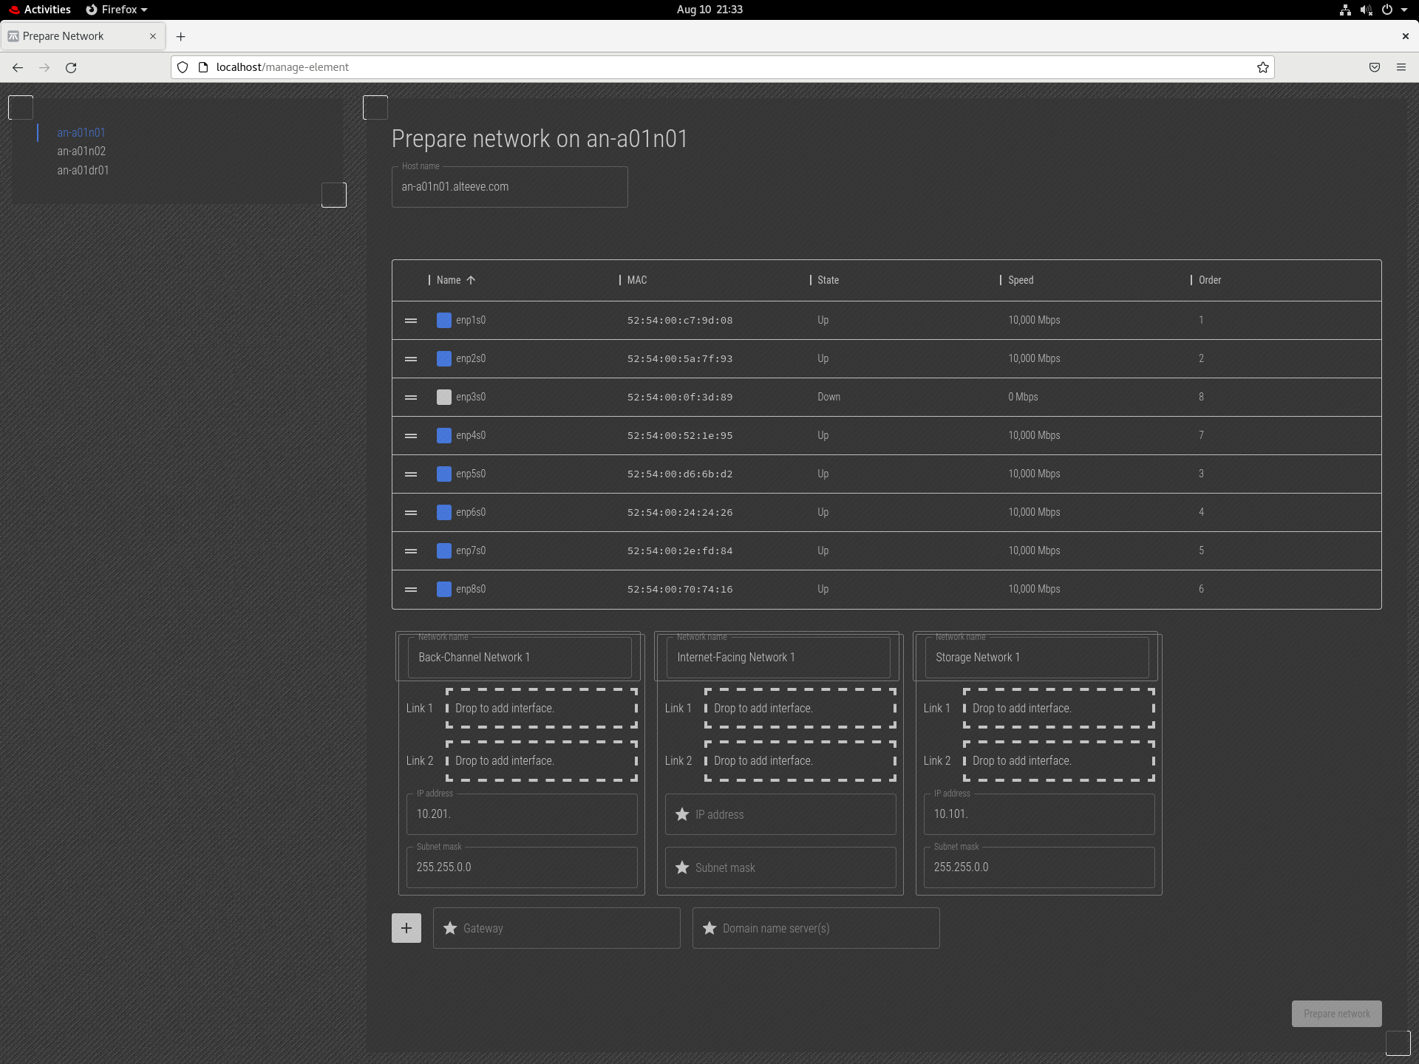The width and height of the screenshot is (1419, 1064).
Task: Open Firefox application hamburger menu
Action: (1401, 67)
